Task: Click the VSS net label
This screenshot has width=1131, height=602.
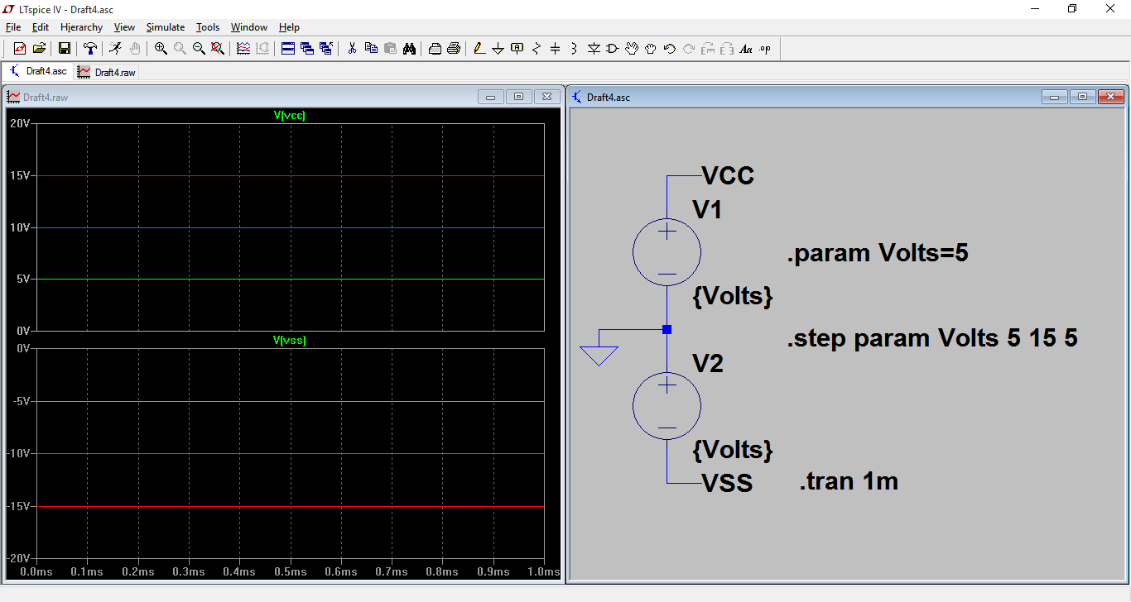Action: 727,483
